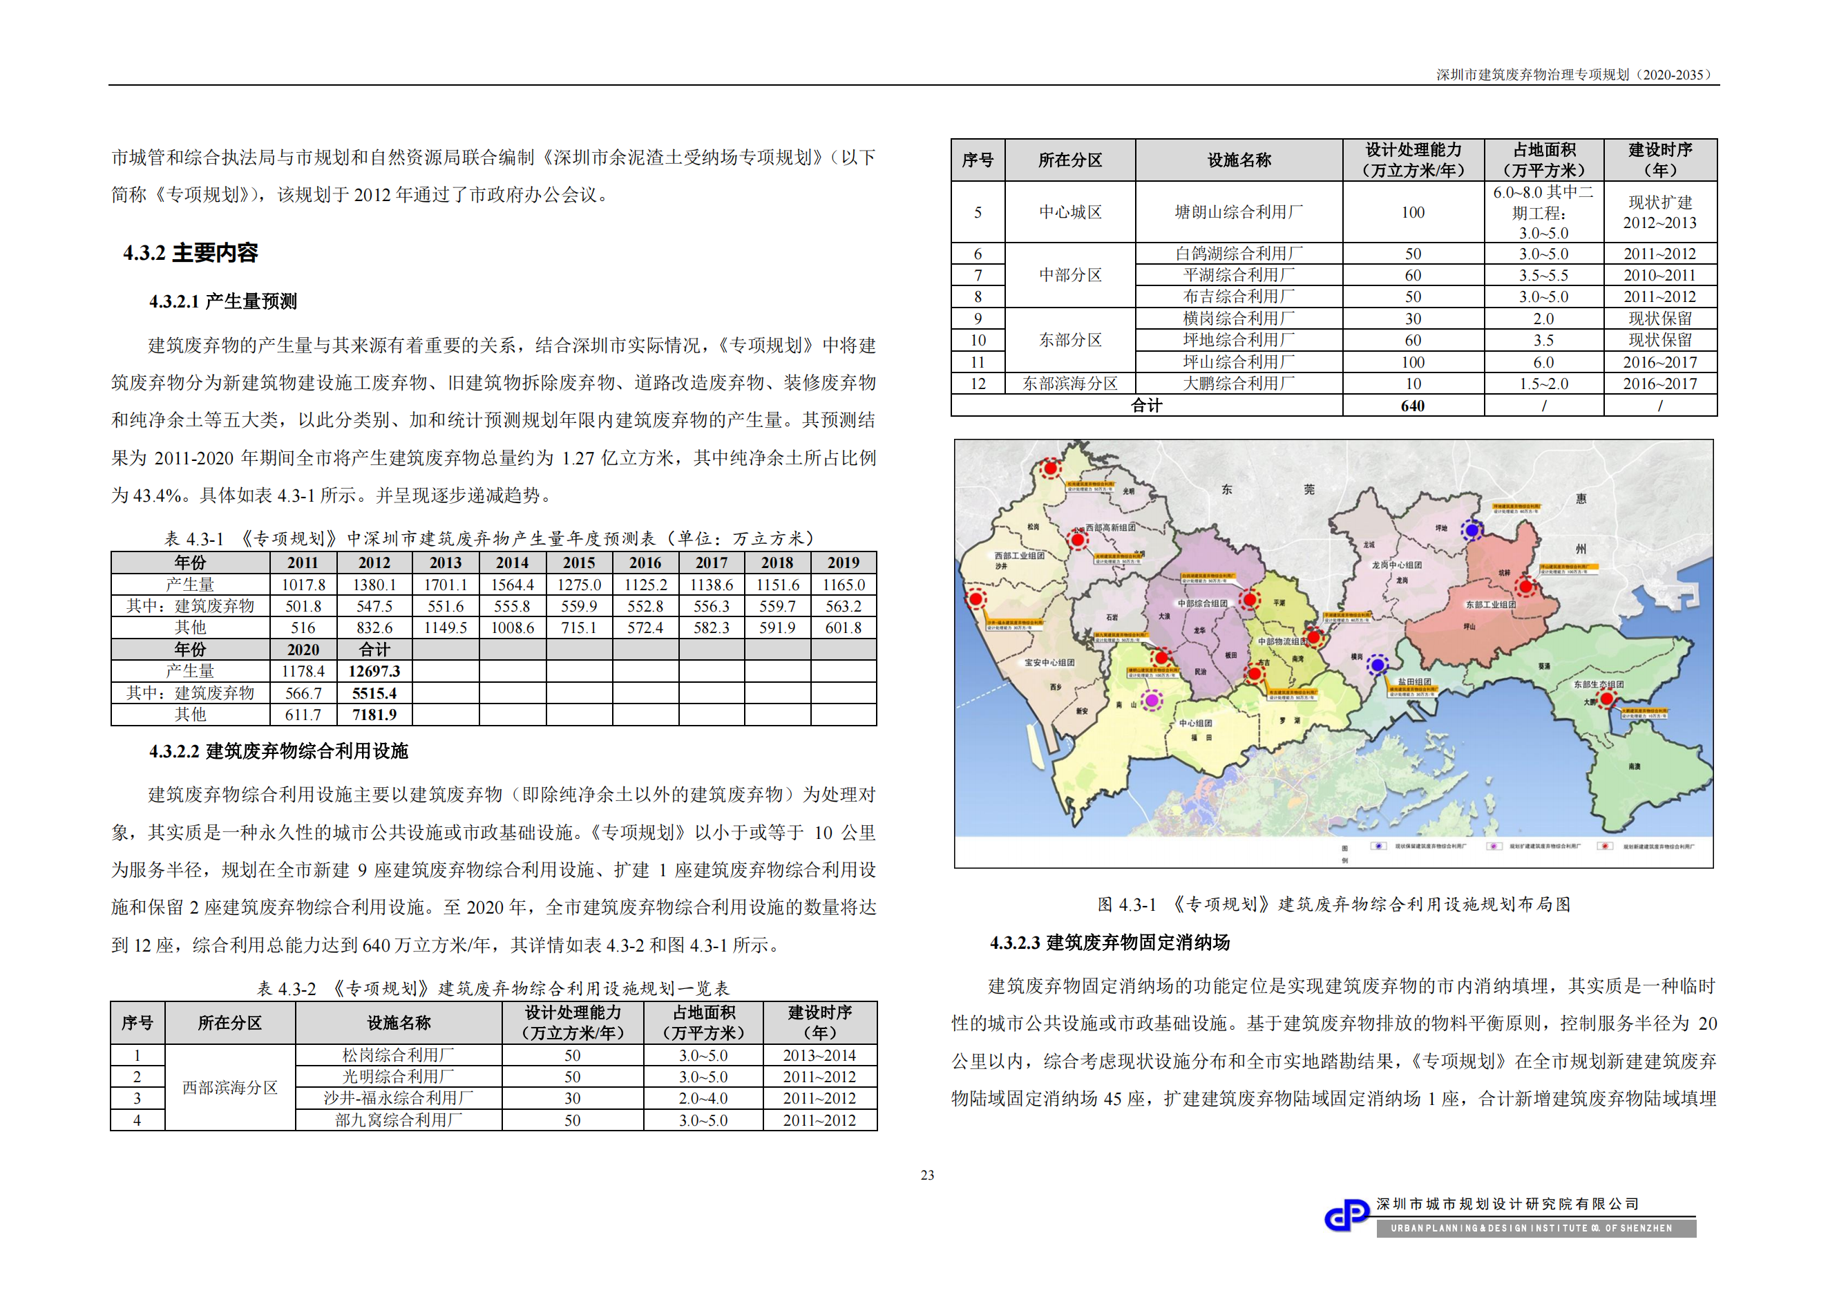Select the subheading 4.3.2.2 建筑废弃物综合利用设施
This screenshot has height=1293, width=1828.
(278, 752)
